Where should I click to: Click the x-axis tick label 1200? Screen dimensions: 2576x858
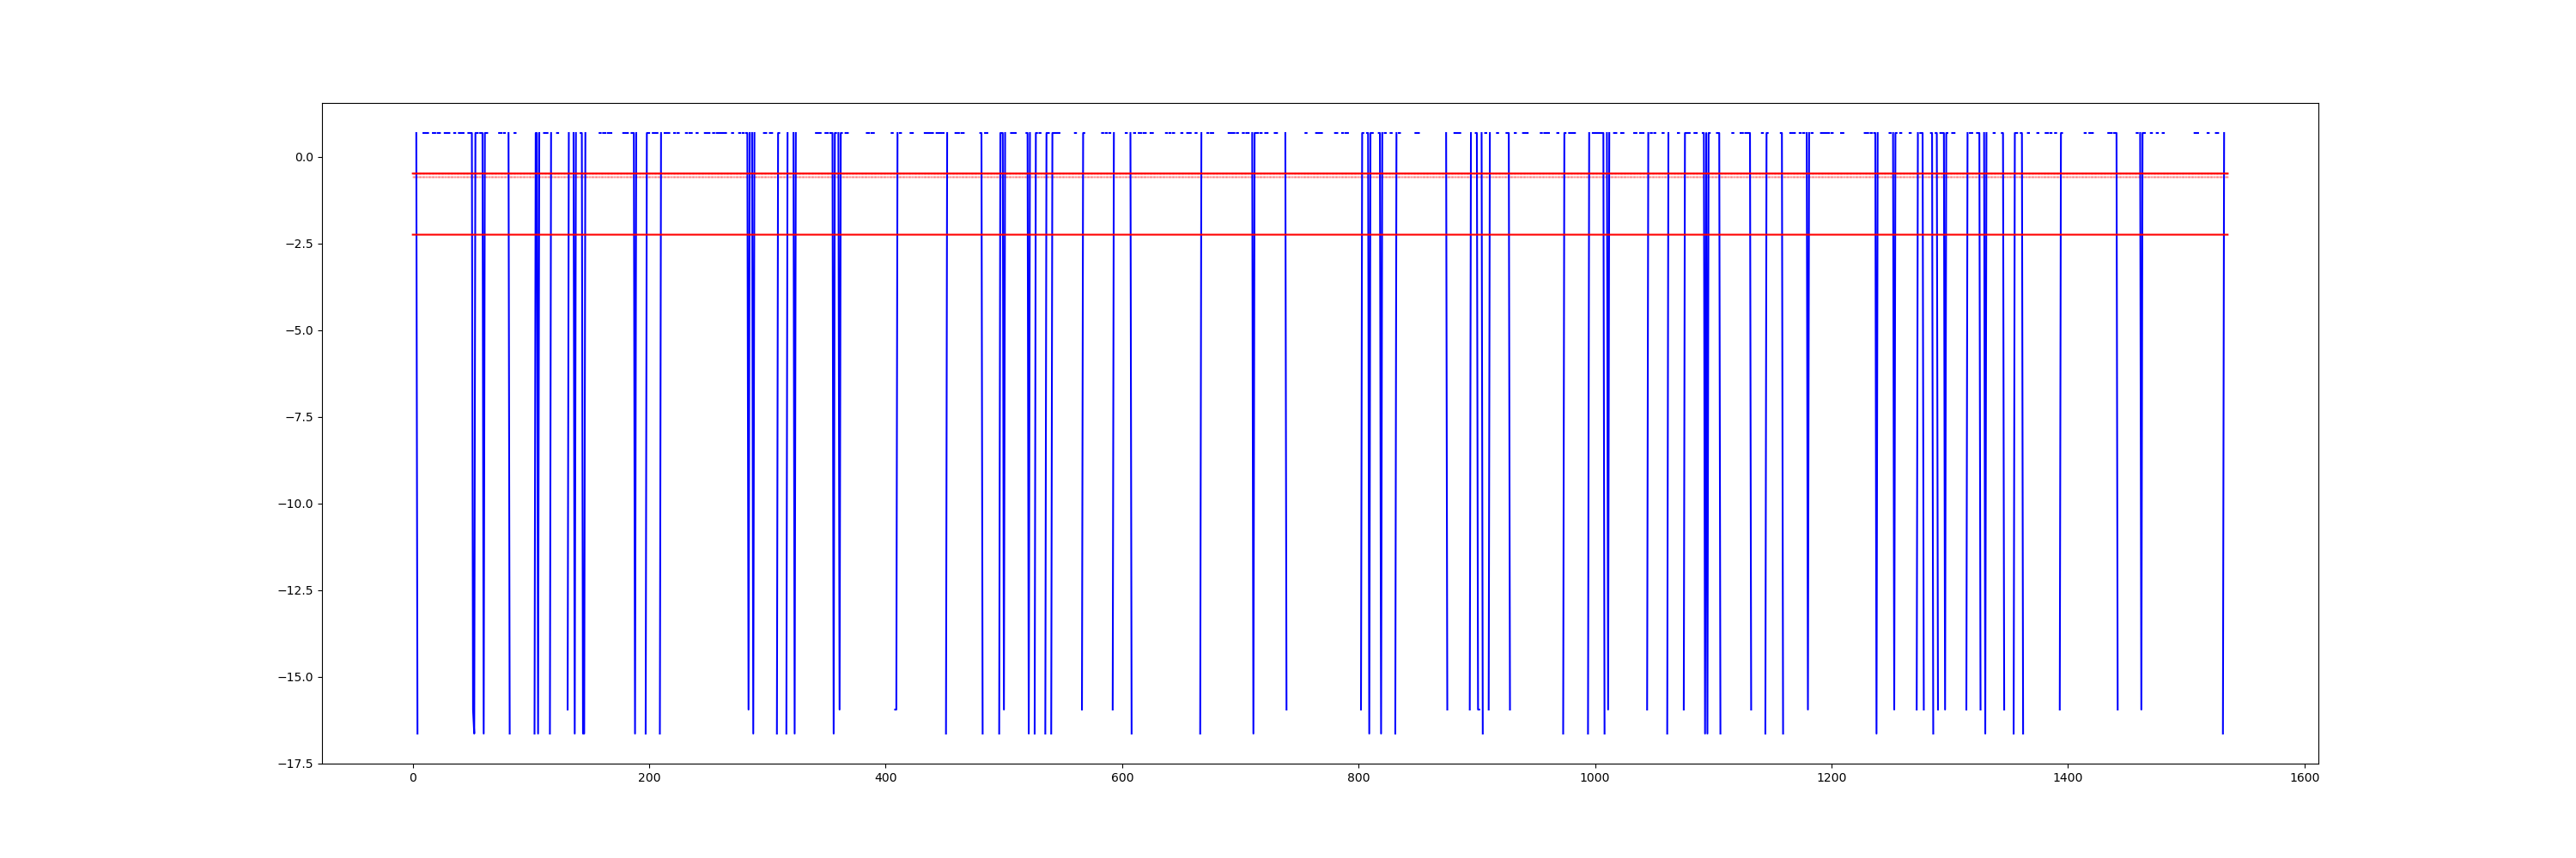tap(1831, 778)
